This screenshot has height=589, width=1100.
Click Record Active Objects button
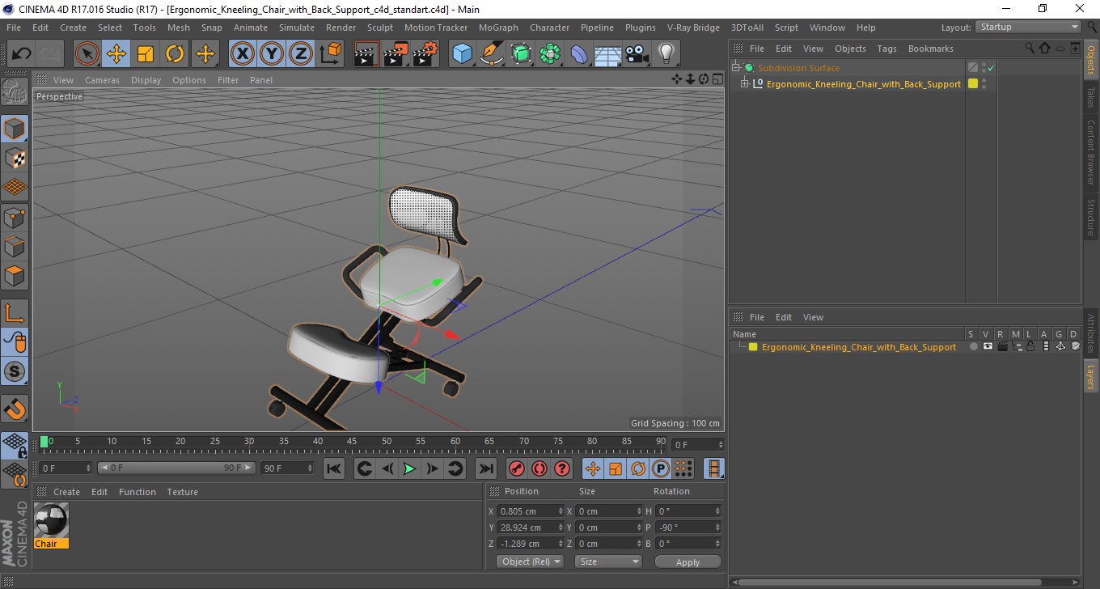click(516, 468)
